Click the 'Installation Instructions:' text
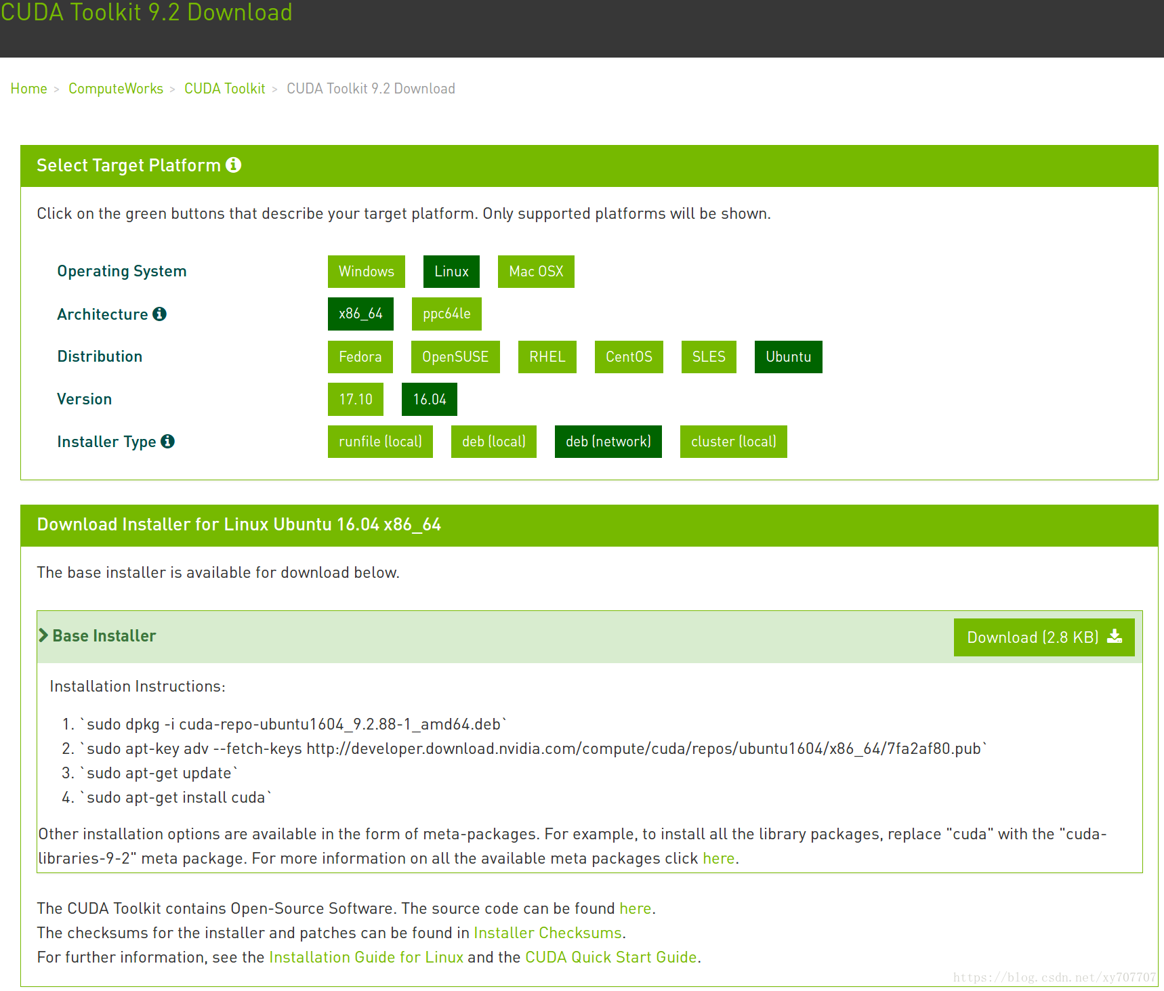 138,686
